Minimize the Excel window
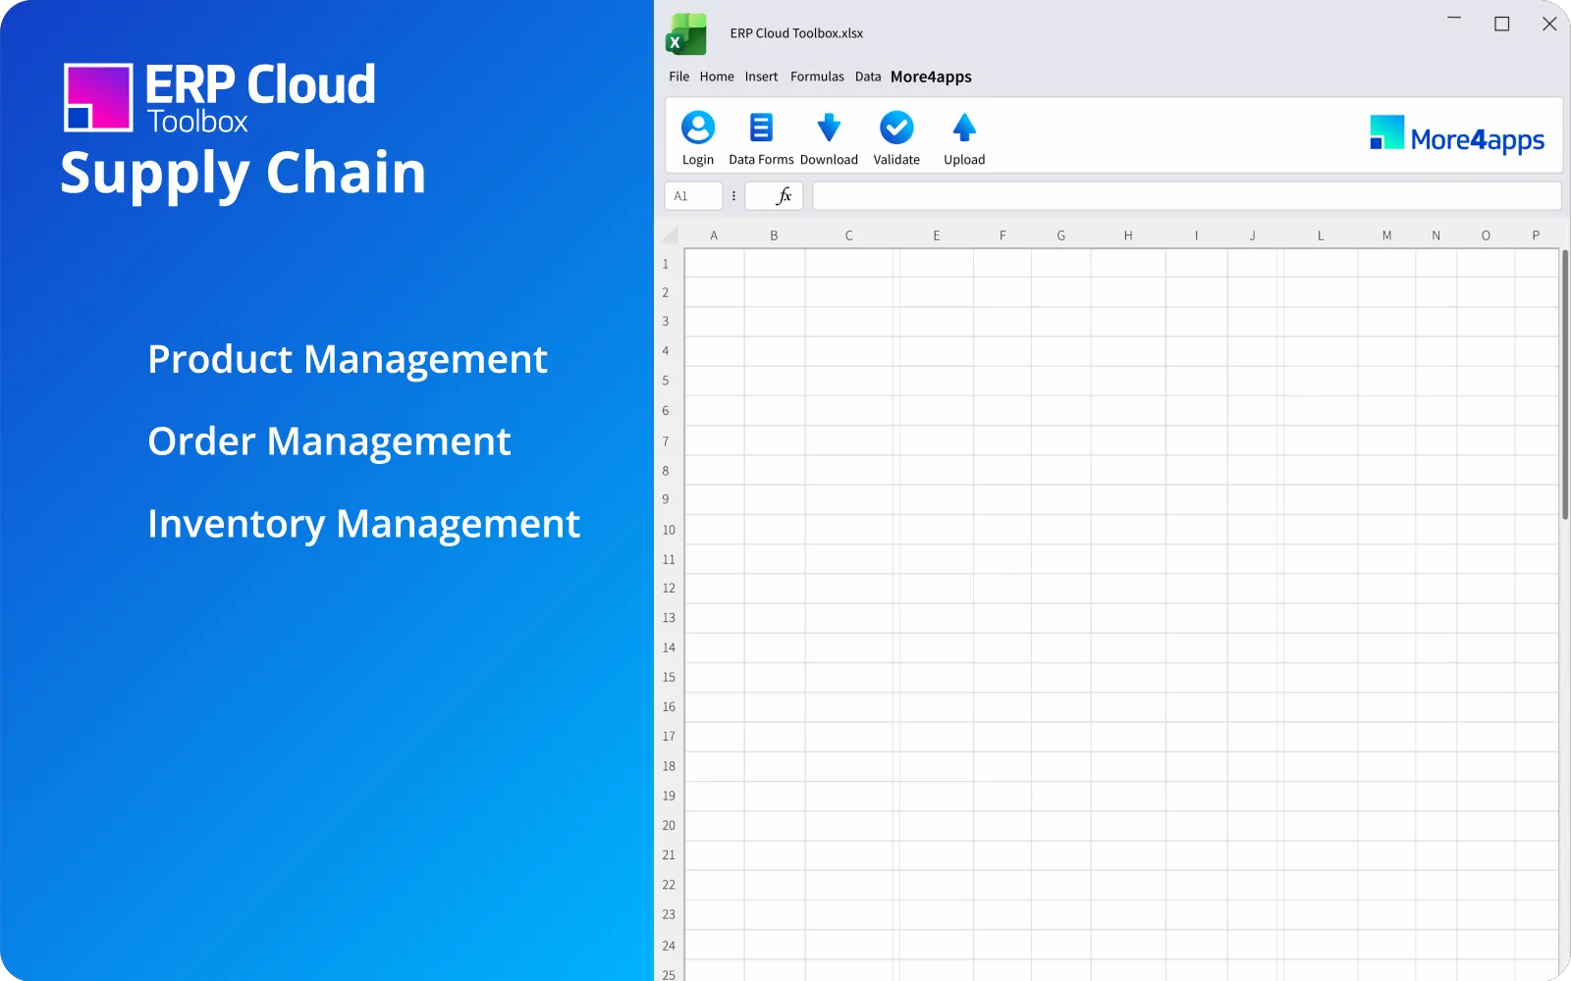The image size is (1571, 981). tap(1454, 18)
